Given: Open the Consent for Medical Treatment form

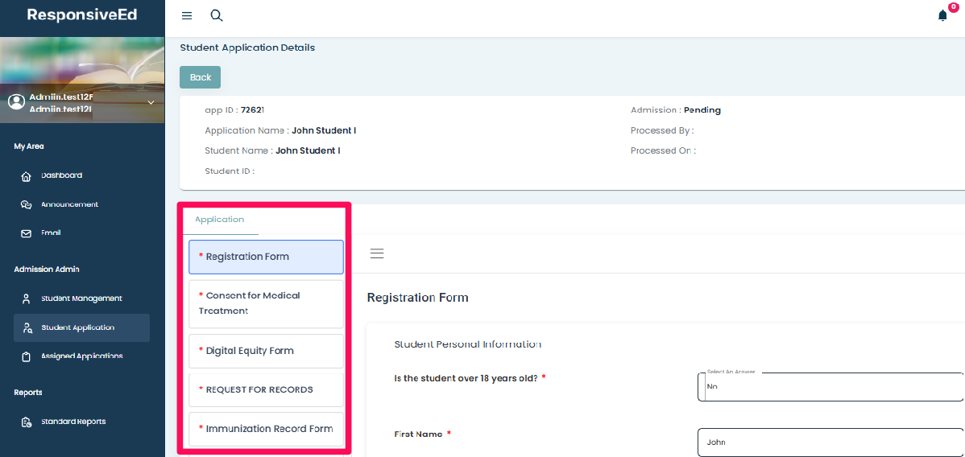Looking at the screenshot, I should pos(266,303).
